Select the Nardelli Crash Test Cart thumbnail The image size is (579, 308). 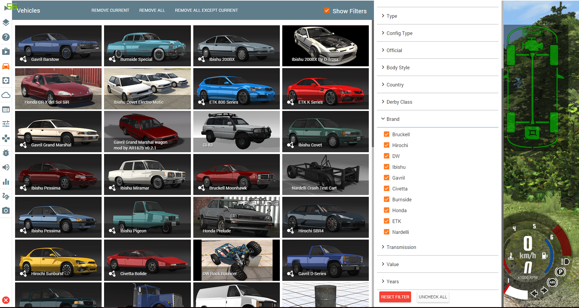coord(325,174)
